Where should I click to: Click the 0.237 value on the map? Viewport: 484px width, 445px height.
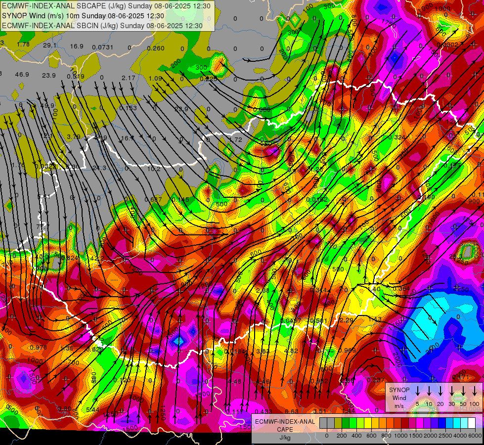(376, 380)
